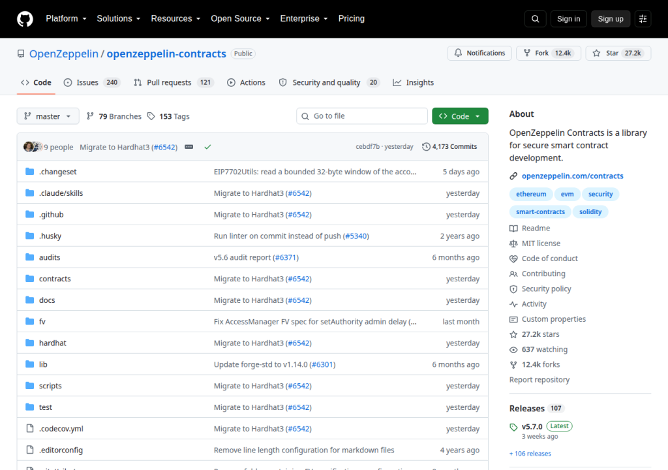Expand the Platform menu
This screenshot has height=470, width=668.
[x=66, y=19]
